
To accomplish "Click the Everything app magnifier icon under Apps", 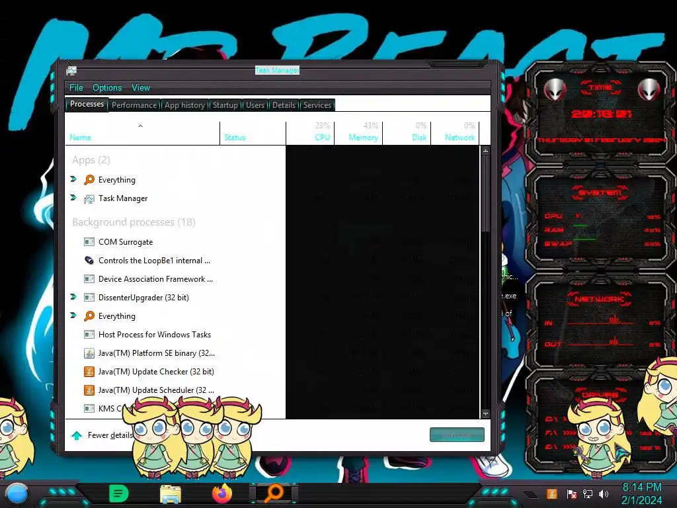I will click(89, 180).
